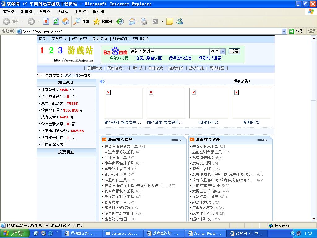Open 百度大联盟认证 link
The height and width of the screenshot is (238, 317).
click(149, 58)
